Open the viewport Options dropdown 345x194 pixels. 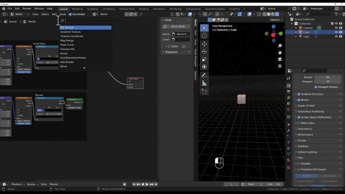pos(276,20)
